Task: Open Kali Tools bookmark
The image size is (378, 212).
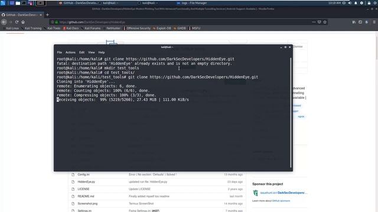Action: tap(52, 28)
